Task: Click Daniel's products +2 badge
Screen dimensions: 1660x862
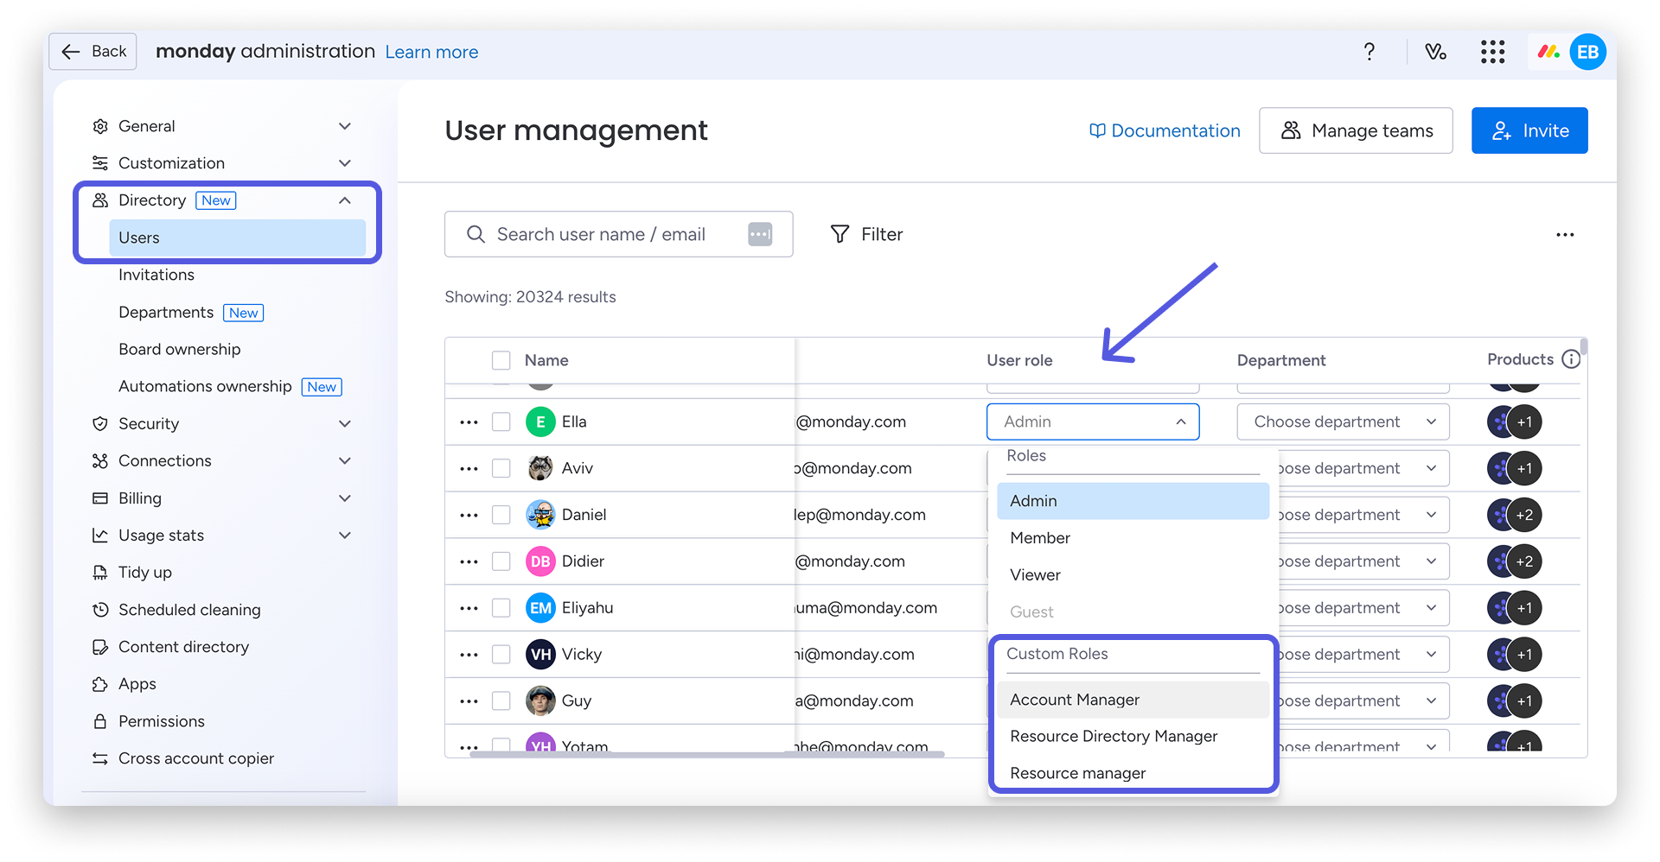Action: point(1524,516)
